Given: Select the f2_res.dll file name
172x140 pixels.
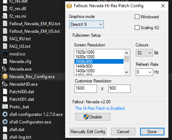Looking at the screenshot, I should 18,9.
